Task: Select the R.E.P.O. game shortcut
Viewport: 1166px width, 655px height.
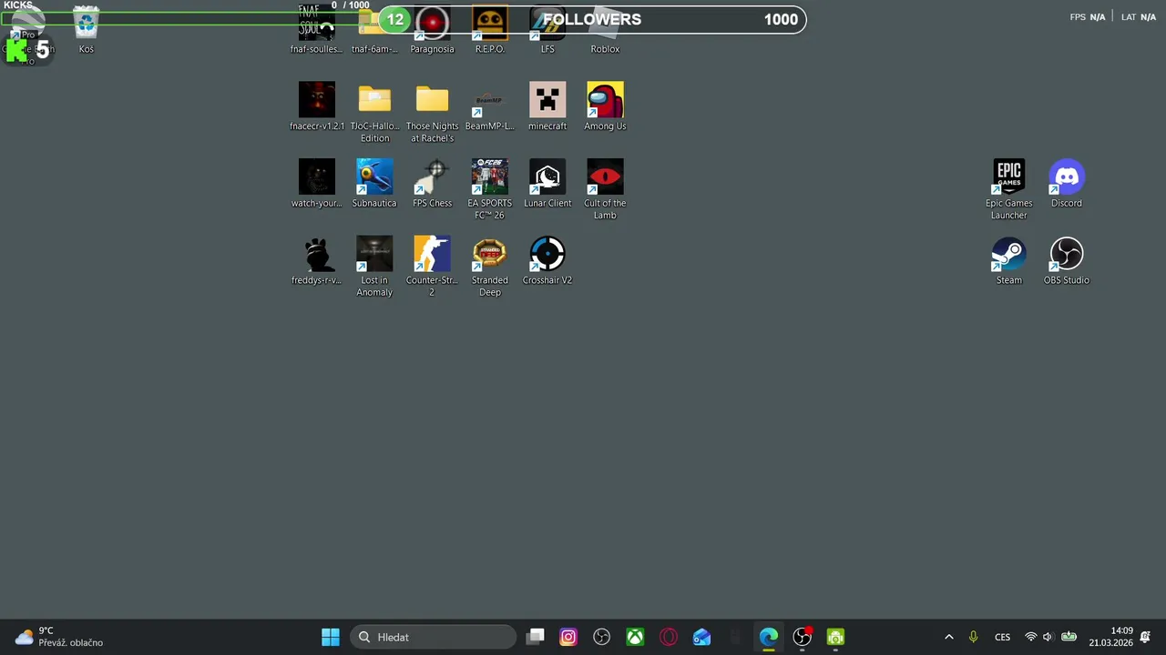Action: click(489, 30)
